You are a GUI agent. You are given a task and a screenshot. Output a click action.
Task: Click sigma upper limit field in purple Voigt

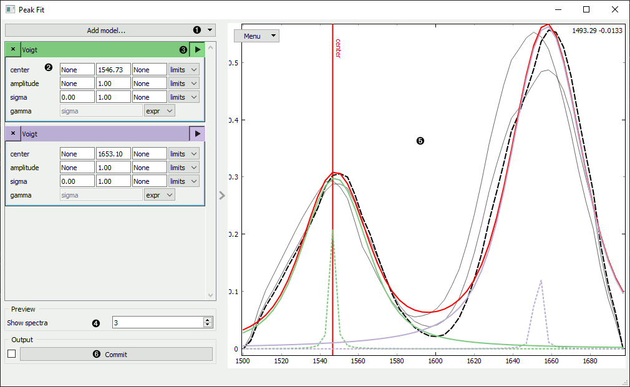coord(150,181)
